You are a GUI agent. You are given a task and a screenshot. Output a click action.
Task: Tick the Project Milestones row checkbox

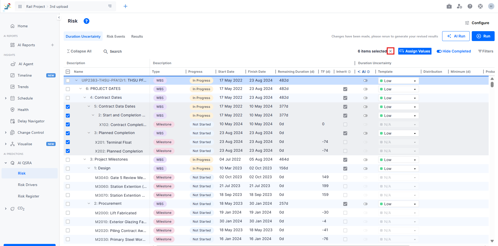tap(68, 160)
